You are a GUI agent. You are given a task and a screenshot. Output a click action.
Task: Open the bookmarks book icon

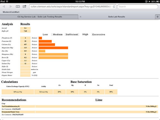point(18,6)
